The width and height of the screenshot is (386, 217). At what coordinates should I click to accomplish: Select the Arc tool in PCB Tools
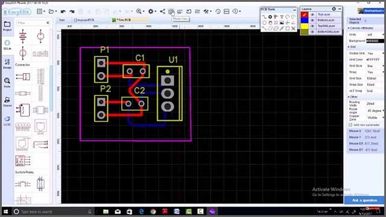tap(287, 17)
